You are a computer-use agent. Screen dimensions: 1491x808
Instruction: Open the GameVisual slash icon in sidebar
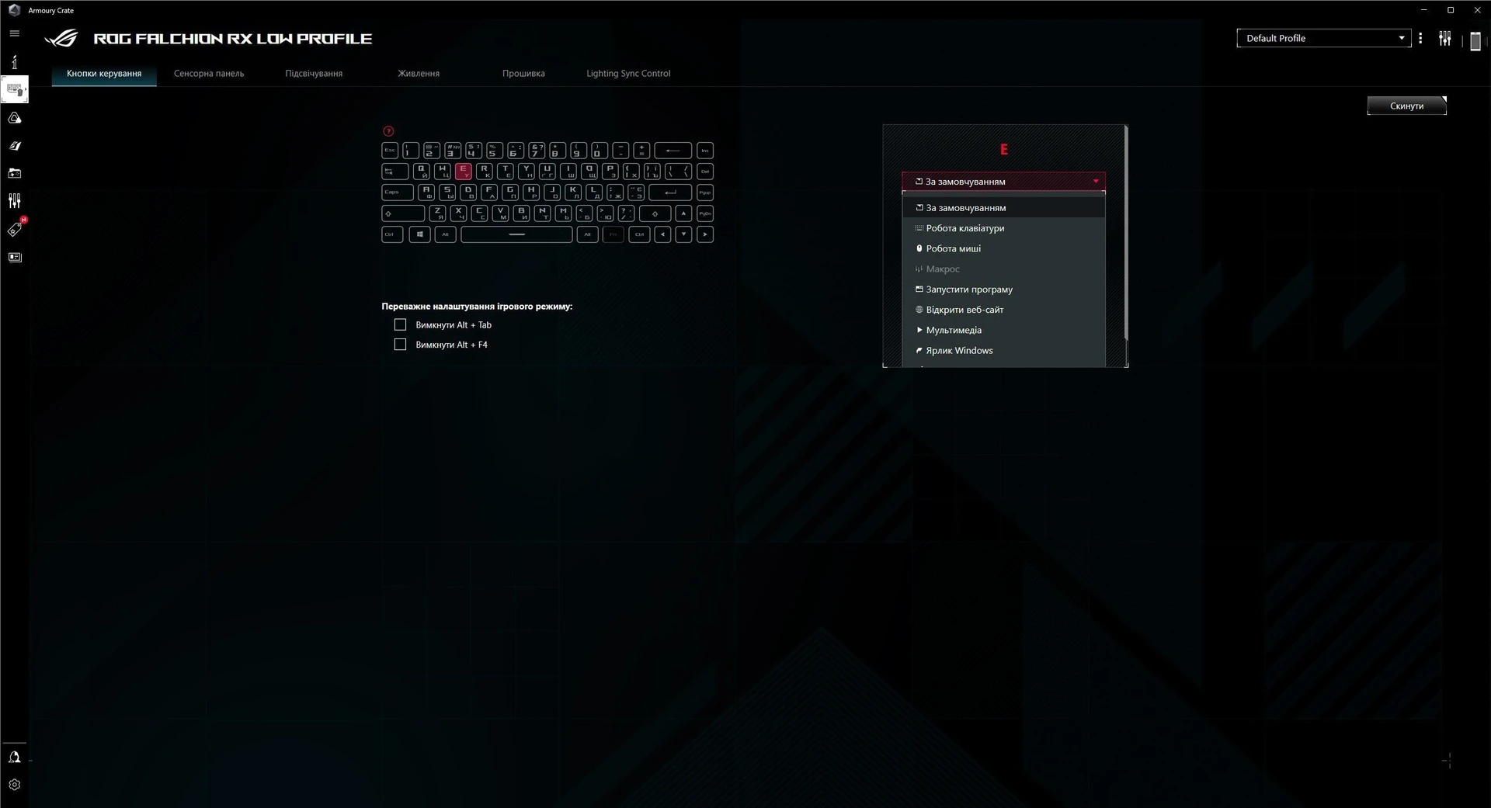click(x=14, y=146)
